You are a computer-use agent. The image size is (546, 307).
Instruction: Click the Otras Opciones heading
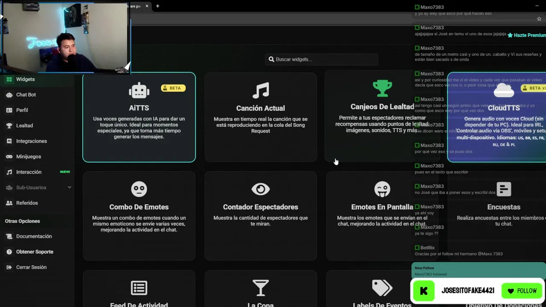point(22,221)
